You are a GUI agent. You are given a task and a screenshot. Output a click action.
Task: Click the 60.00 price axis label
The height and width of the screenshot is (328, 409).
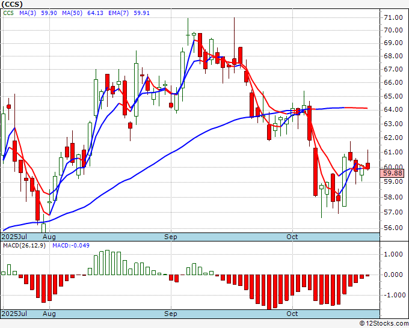click(393, 167)
